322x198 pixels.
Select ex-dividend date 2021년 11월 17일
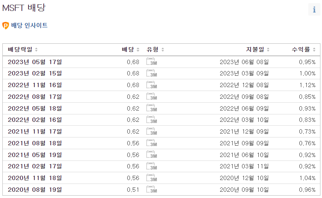(35, 132)
